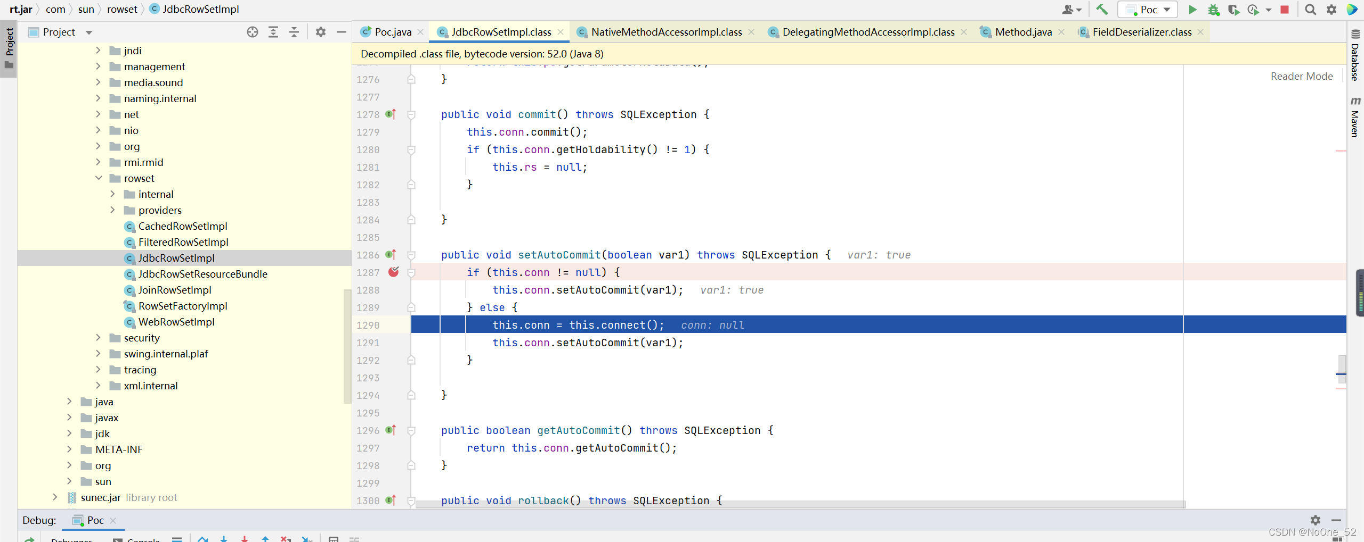Switch to DelegatingMethodAccessorImpl.class tab
This screenshot has width=1364, height=542.
pos(868,32)
